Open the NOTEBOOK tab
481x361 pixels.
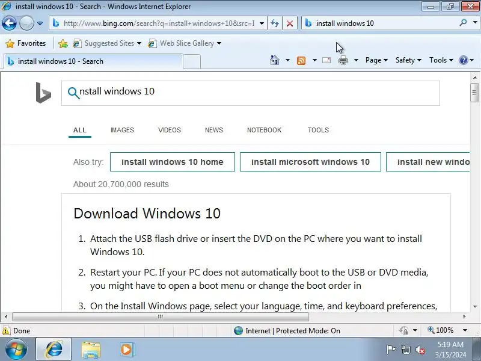(x=264, y=130)
